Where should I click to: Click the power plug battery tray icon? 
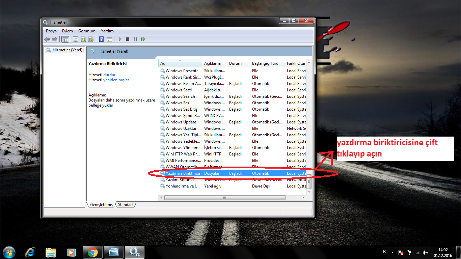(x=409, y=253)
